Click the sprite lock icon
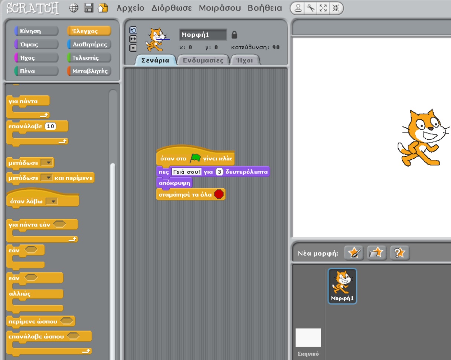451x360 pixels. (x=234, y=35)
